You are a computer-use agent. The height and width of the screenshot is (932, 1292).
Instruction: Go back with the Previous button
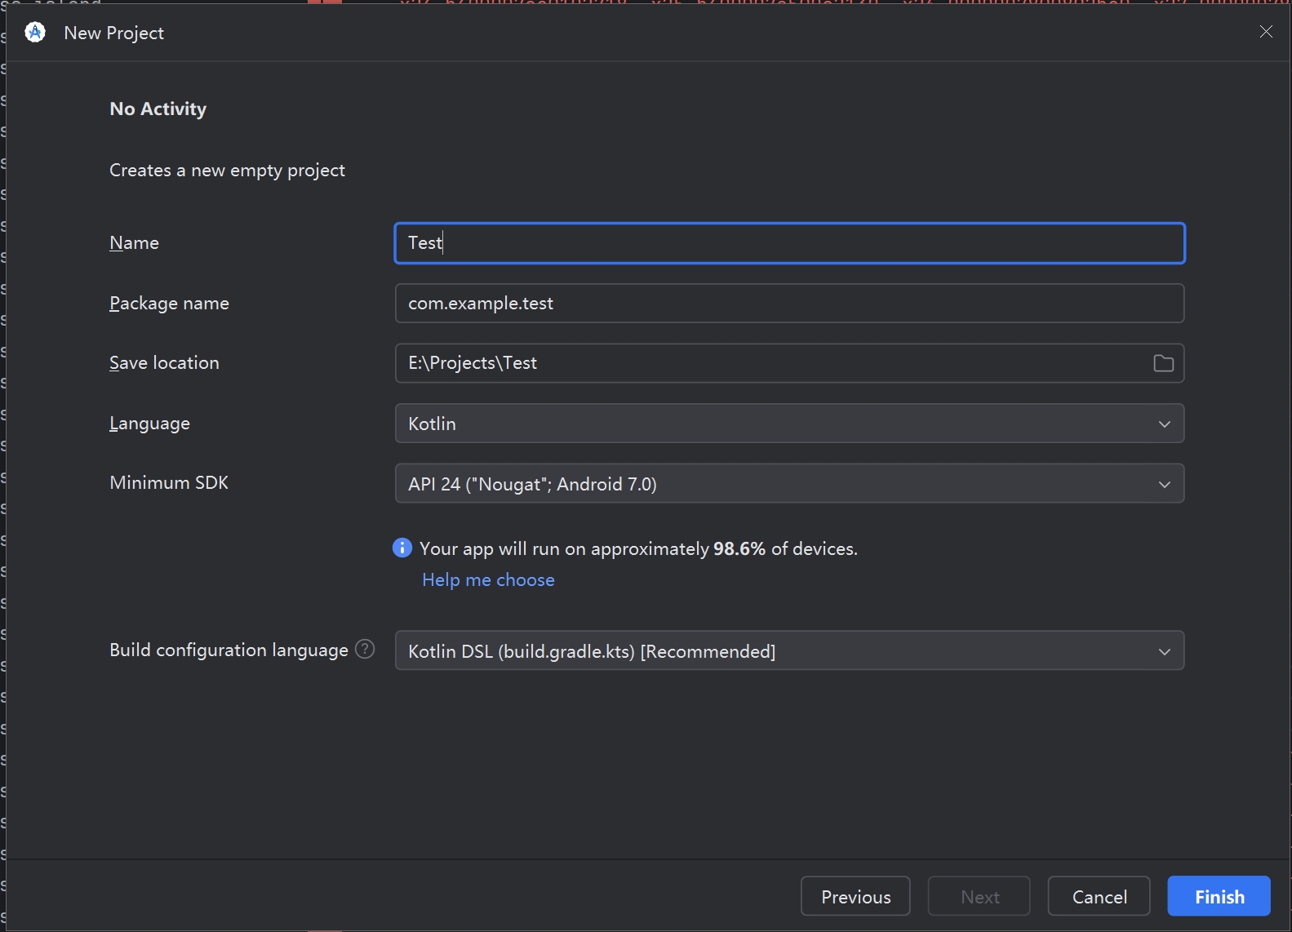coord(855,897)
